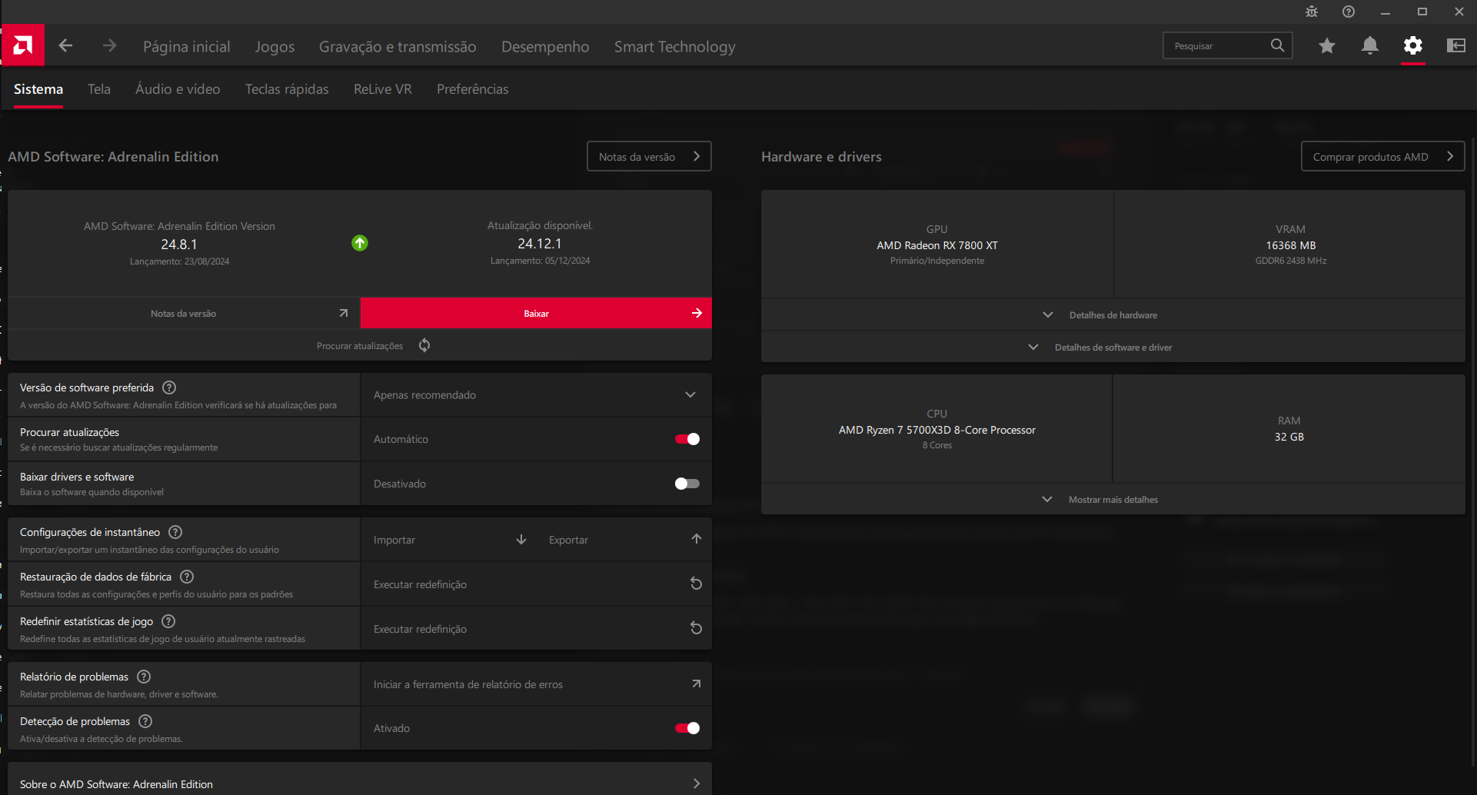Screen dimensions: 1477x795
Task: Click the green update available arrow icon
Action: (360, 243)
